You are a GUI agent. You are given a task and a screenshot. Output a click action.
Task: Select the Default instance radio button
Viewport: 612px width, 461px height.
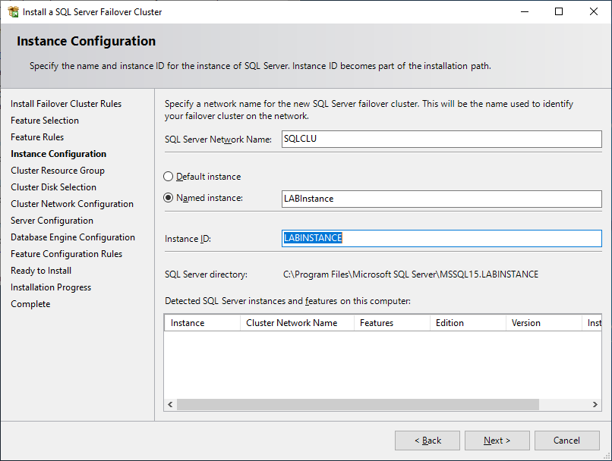(168, 177)
